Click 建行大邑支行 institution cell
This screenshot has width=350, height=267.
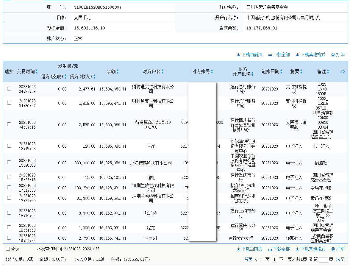pyautogui.click(x=241, y=238)
